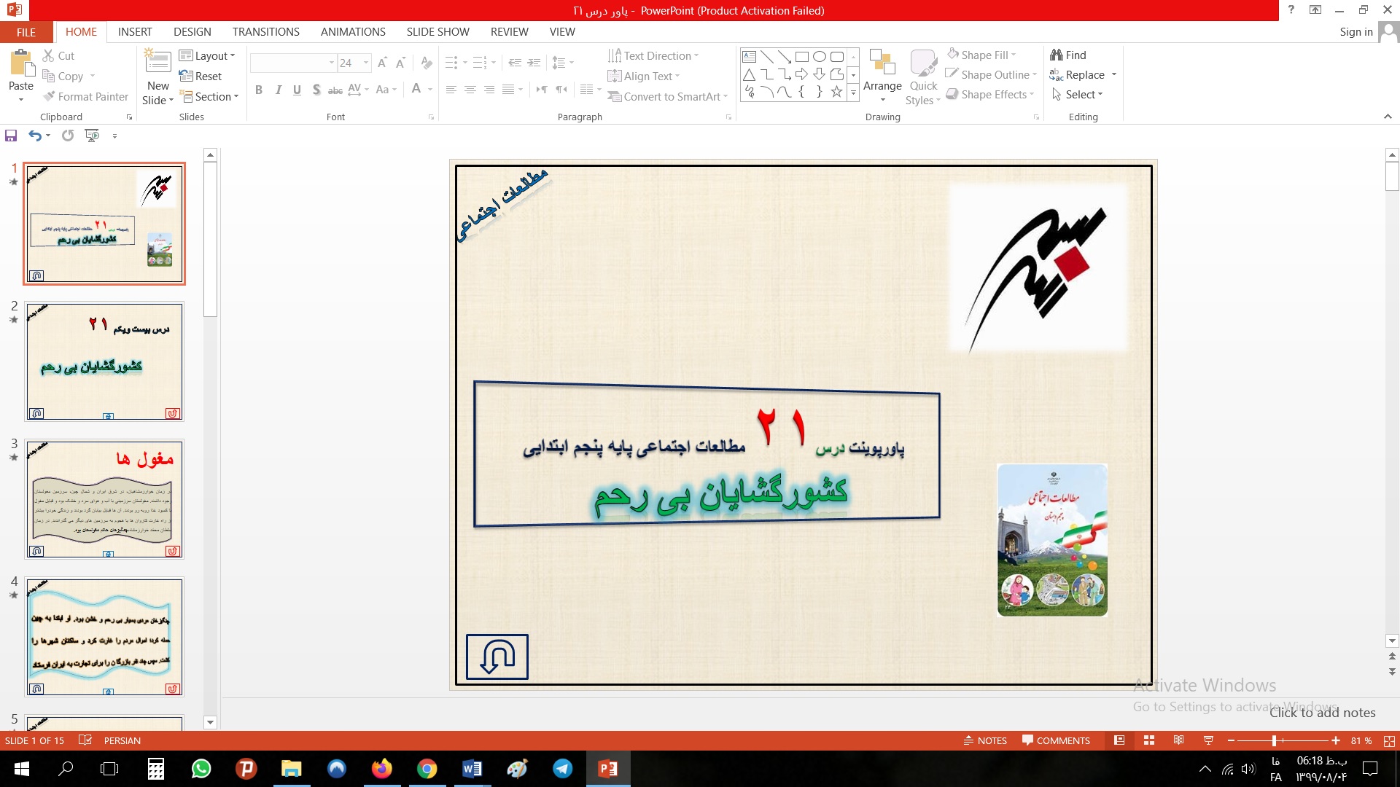Image resolution: width=1400 pixels, height=787 pixels.
Task: Switch to Slide Sorter view icon
Action: click(x=1149, y=740)
